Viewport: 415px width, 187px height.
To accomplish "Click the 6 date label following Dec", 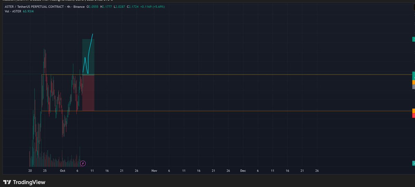I will click(258, 170).
